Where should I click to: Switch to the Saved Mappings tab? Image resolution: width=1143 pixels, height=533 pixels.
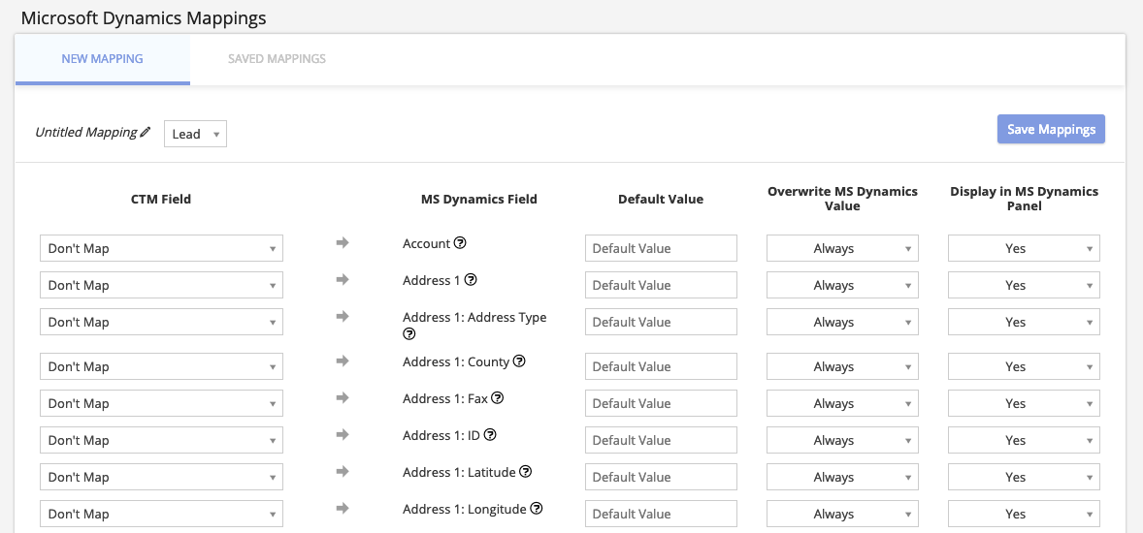(277, 59)
